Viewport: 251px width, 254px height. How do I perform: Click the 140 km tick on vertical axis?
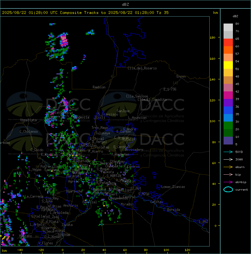tap(212, 80)
